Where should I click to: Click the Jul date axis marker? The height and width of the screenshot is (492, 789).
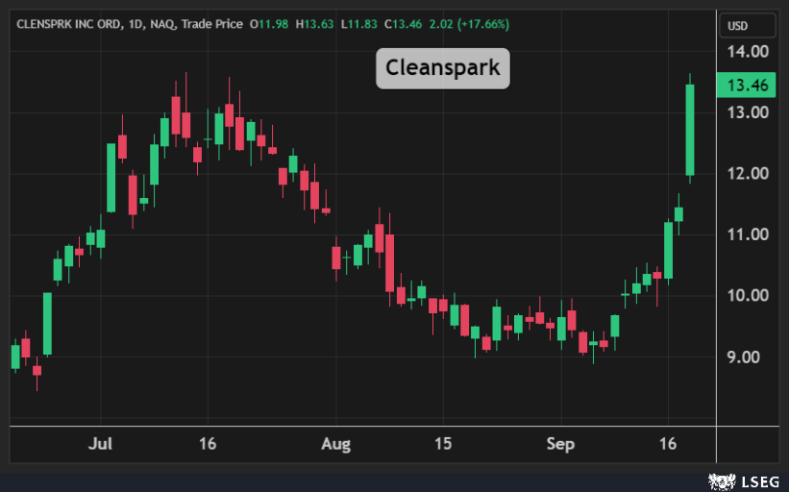[x=101, y=444]
